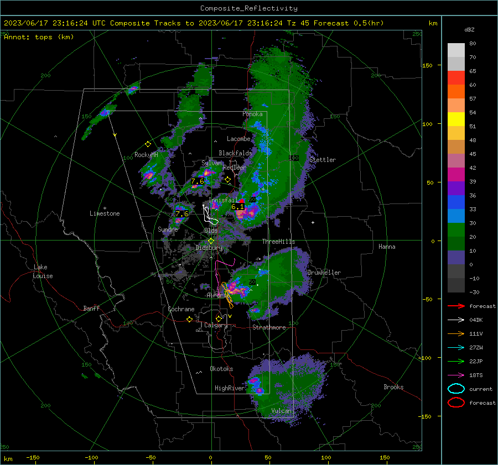Screen dimensions: 498x465
Task: Click the blue 33-36 dBZ color swatch
Action: point(456,202)
